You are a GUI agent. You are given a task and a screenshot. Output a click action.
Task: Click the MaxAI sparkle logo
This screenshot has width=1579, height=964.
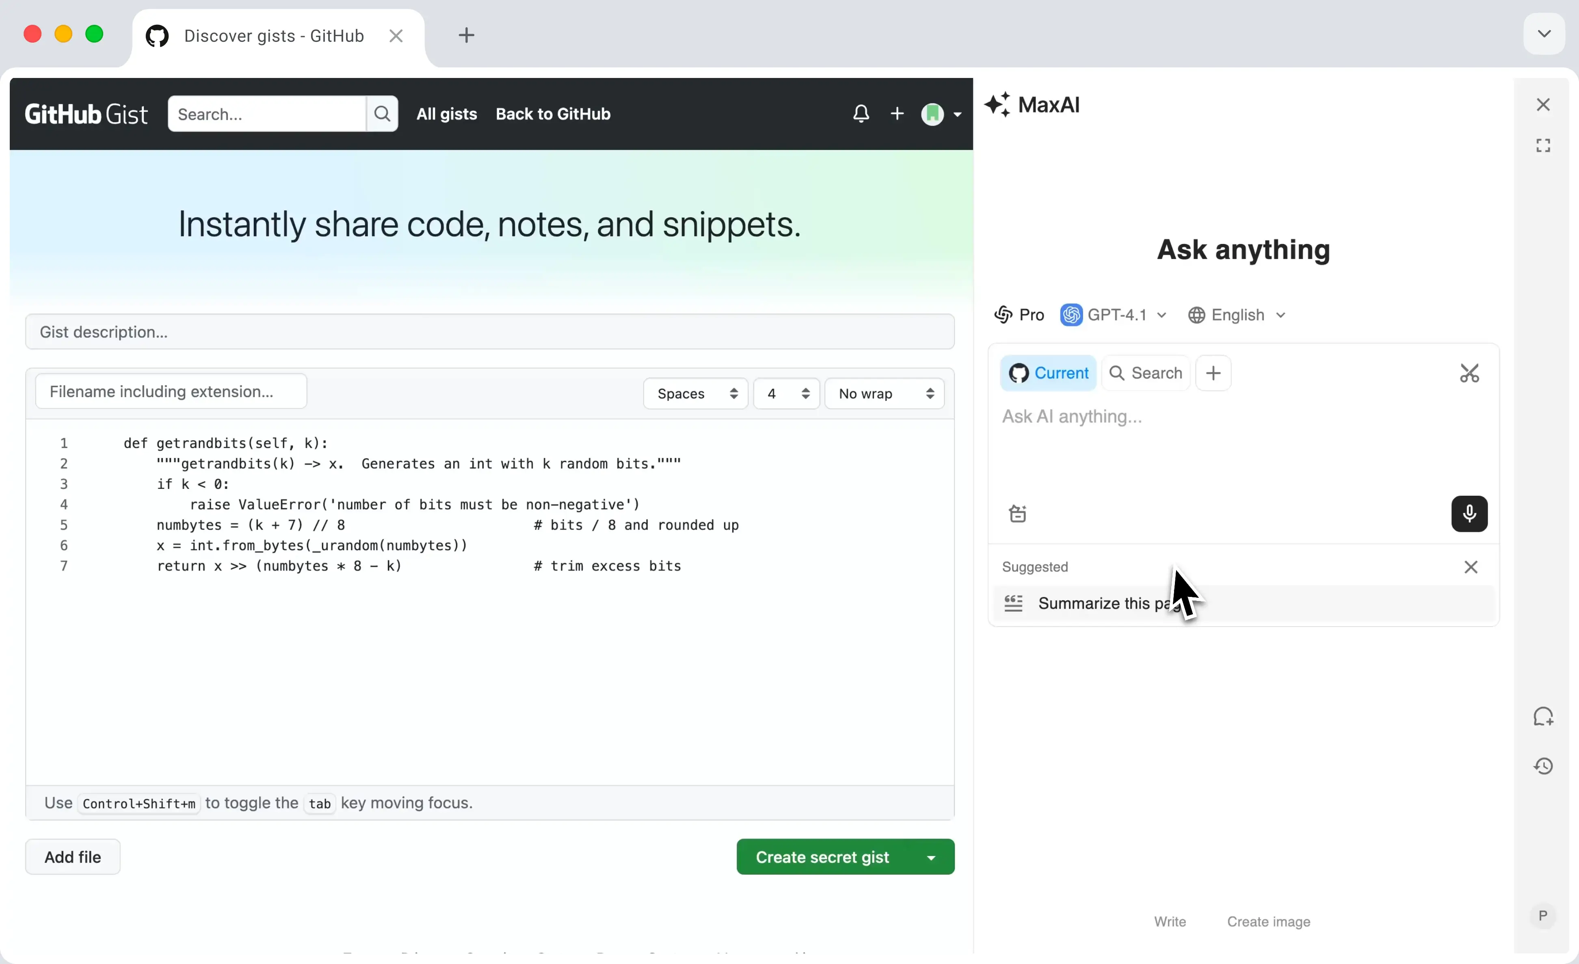coord(997,104)
